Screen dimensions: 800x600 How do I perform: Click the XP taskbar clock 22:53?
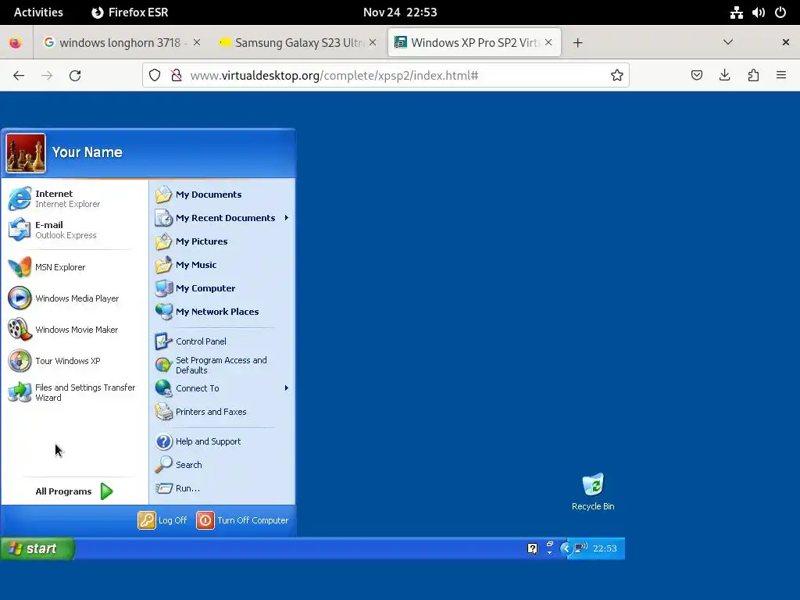point(605,548)
